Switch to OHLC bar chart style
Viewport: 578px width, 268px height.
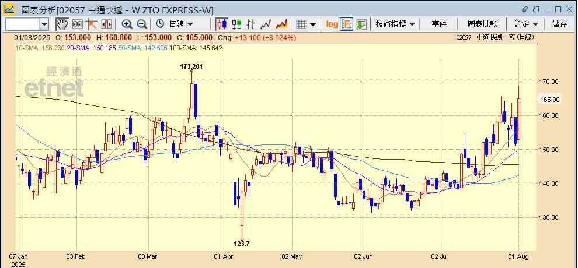[251, 24]
